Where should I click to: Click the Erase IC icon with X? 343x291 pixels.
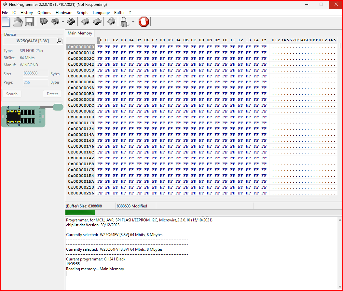tap(71, 22)
